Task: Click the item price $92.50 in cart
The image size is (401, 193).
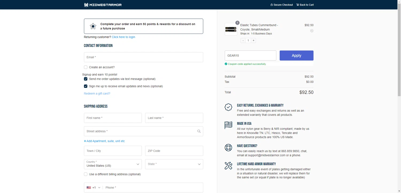Action: 309,25
